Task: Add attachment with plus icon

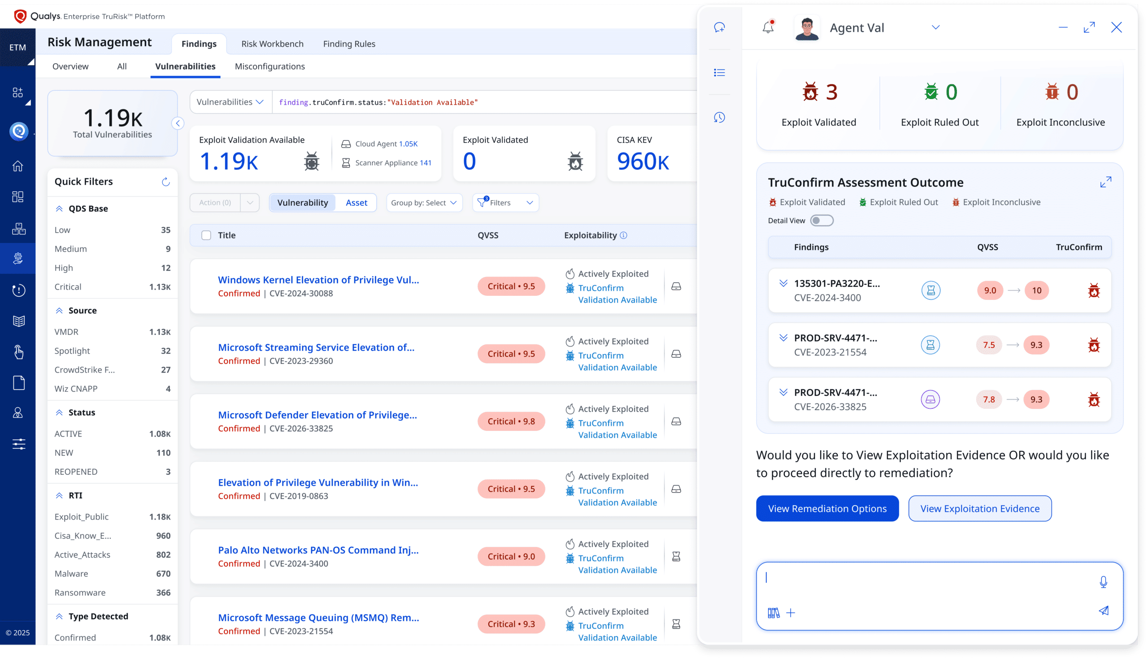Action: pos(791,613)
